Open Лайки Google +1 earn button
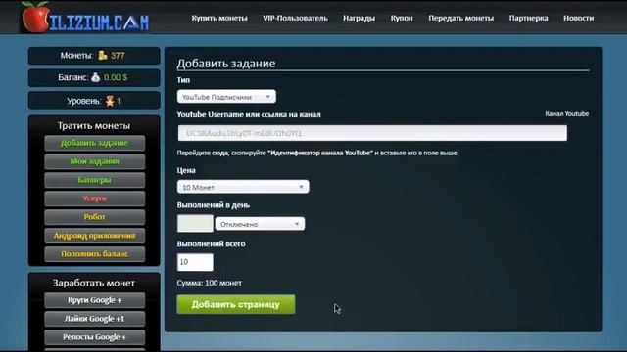627x352 pixels. pos(95,319)
